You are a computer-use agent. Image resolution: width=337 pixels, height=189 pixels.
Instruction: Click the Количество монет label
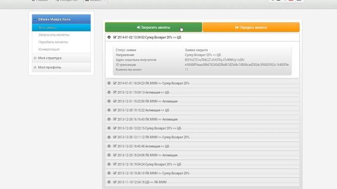(128, 70)
